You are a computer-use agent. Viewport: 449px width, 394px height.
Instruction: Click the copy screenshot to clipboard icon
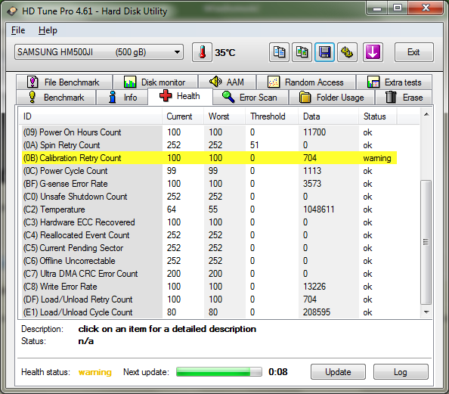coord(302,52)
